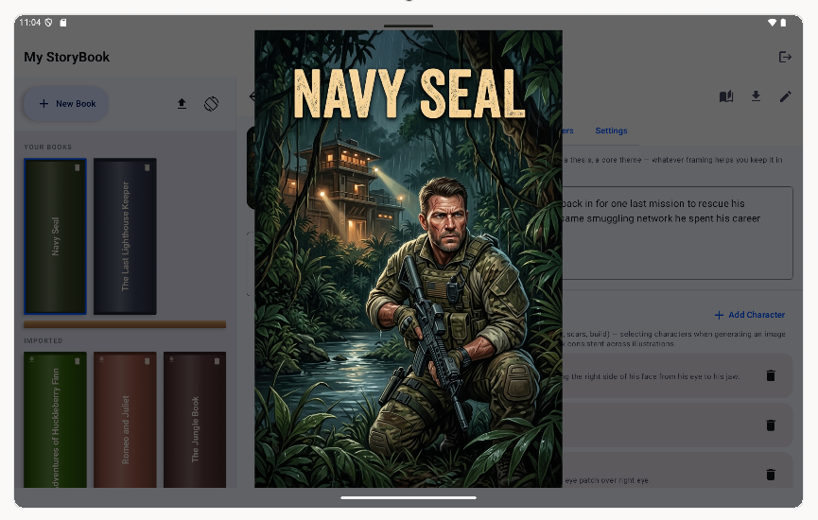Image resolution: width=818 pixels, height=520 pixels.
Task: Switch to the Settings tab
Action: 612,130
